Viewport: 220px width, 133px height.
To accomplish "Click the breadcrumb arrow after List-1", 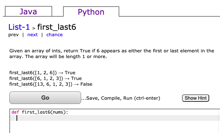I will pyautogui.click(x=33, y=28).
